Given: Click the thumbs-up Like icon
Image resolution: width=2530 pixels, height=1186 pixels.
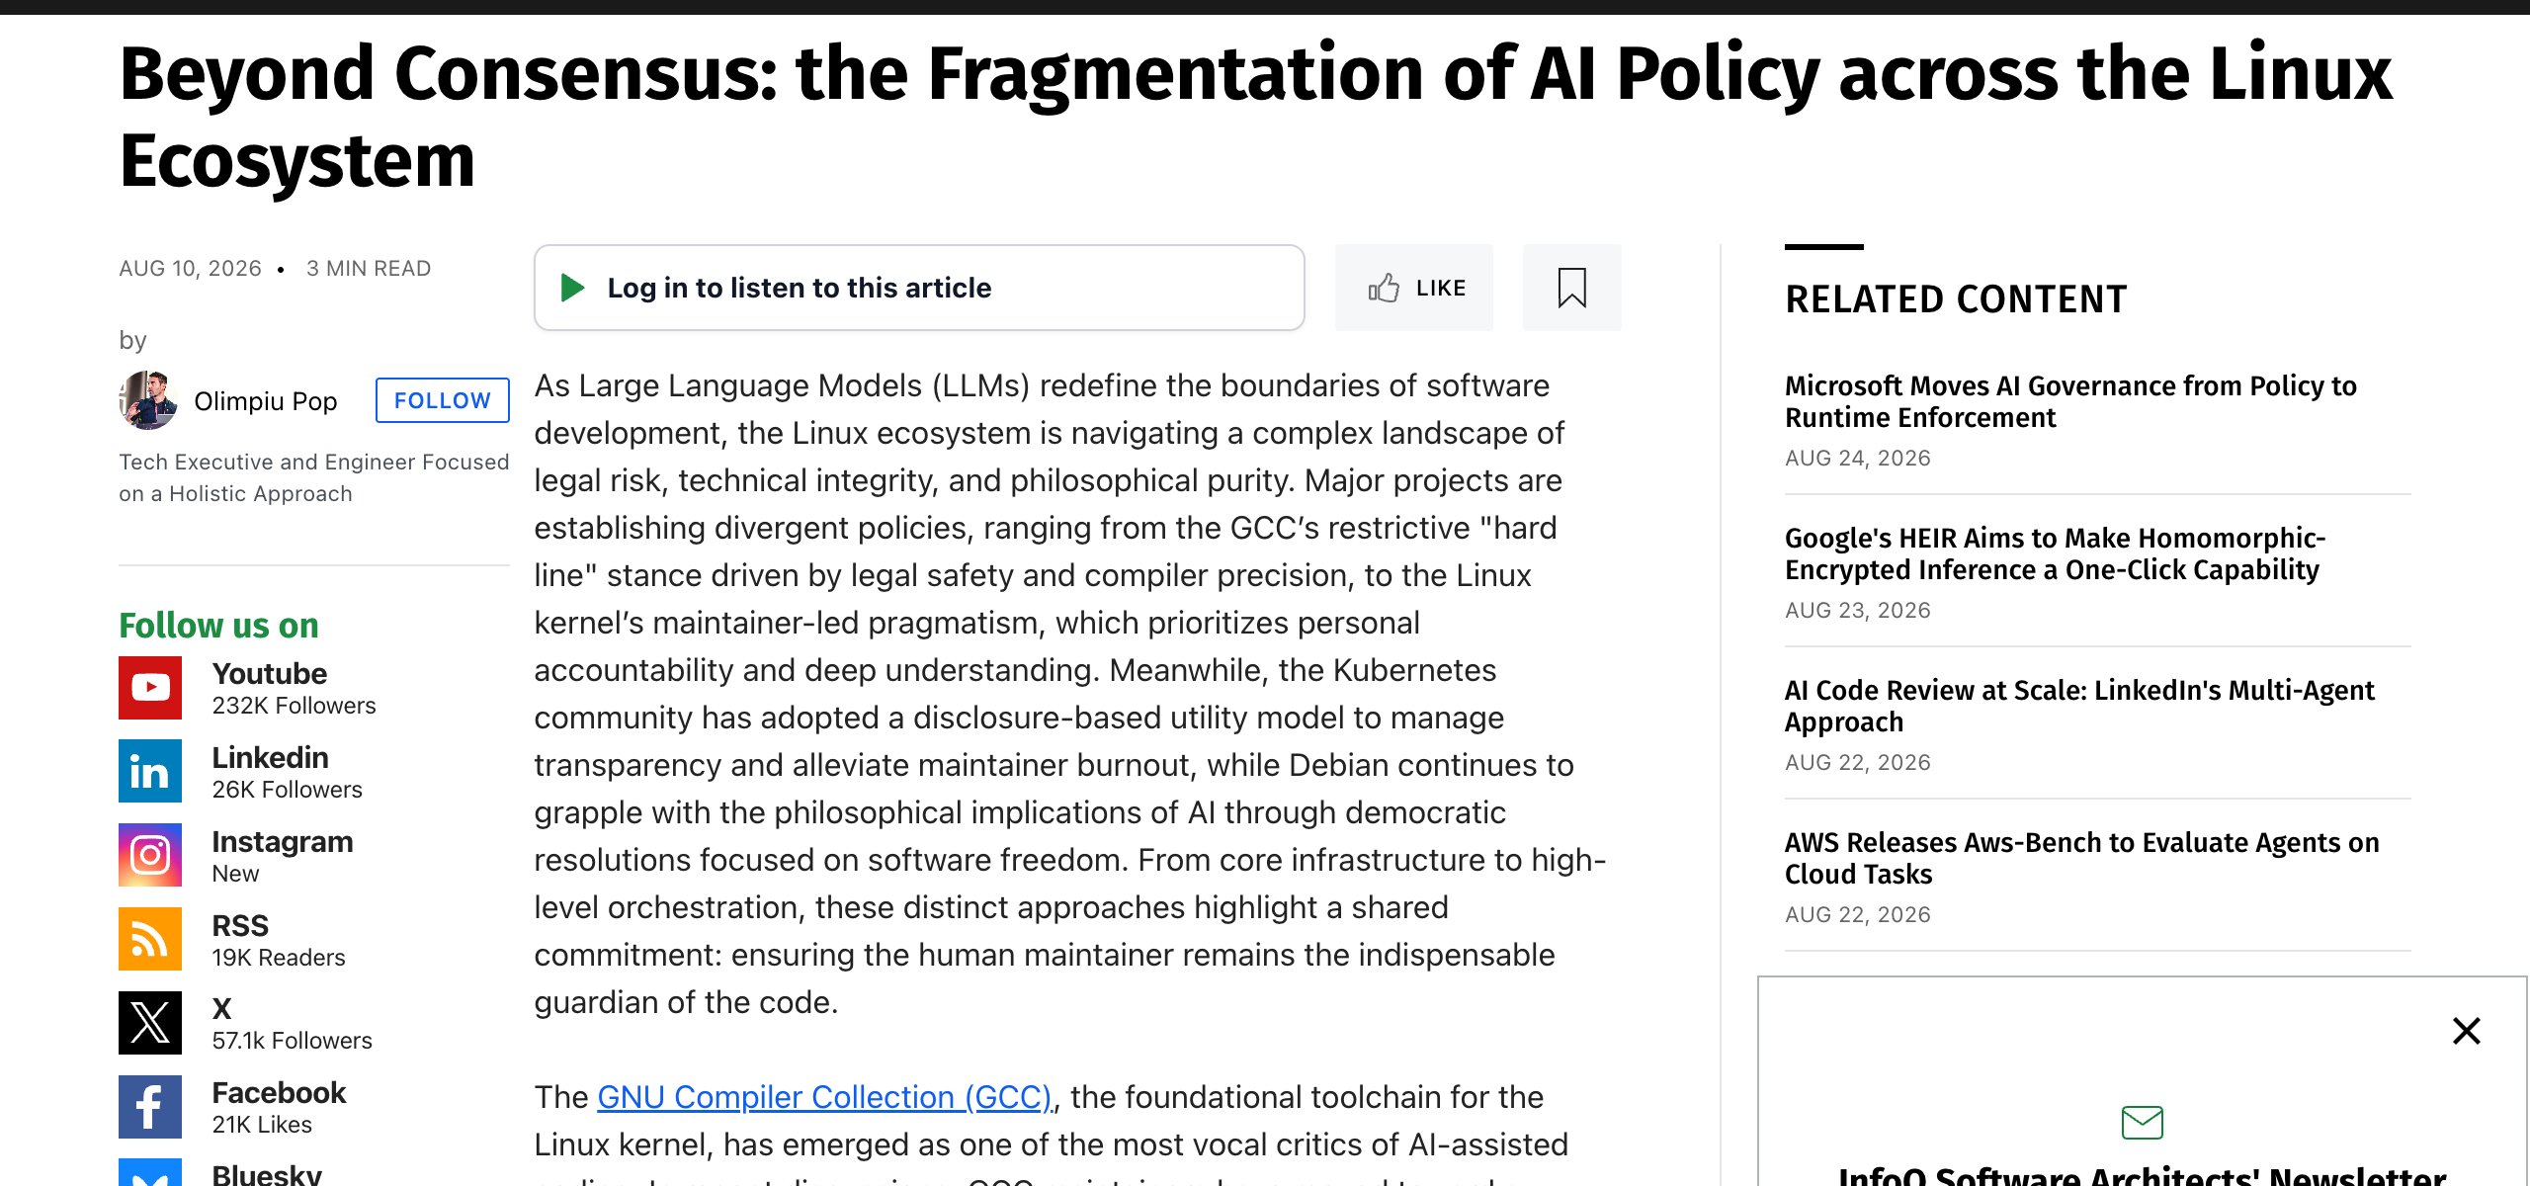Looking at the screenshot, I should coord(1384,288).
